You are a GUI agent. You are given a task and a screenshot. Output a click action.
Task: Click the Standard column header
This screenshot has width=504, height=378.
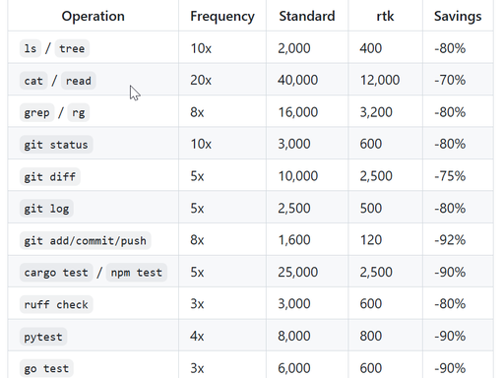pyautogui.click(x=307, y=16)
